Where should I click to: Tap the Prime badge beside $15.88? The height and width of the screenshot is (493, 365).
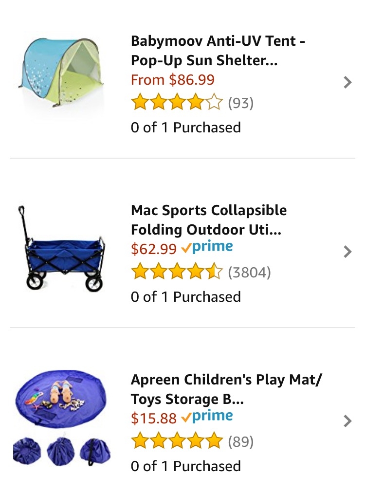pos(207,417)
